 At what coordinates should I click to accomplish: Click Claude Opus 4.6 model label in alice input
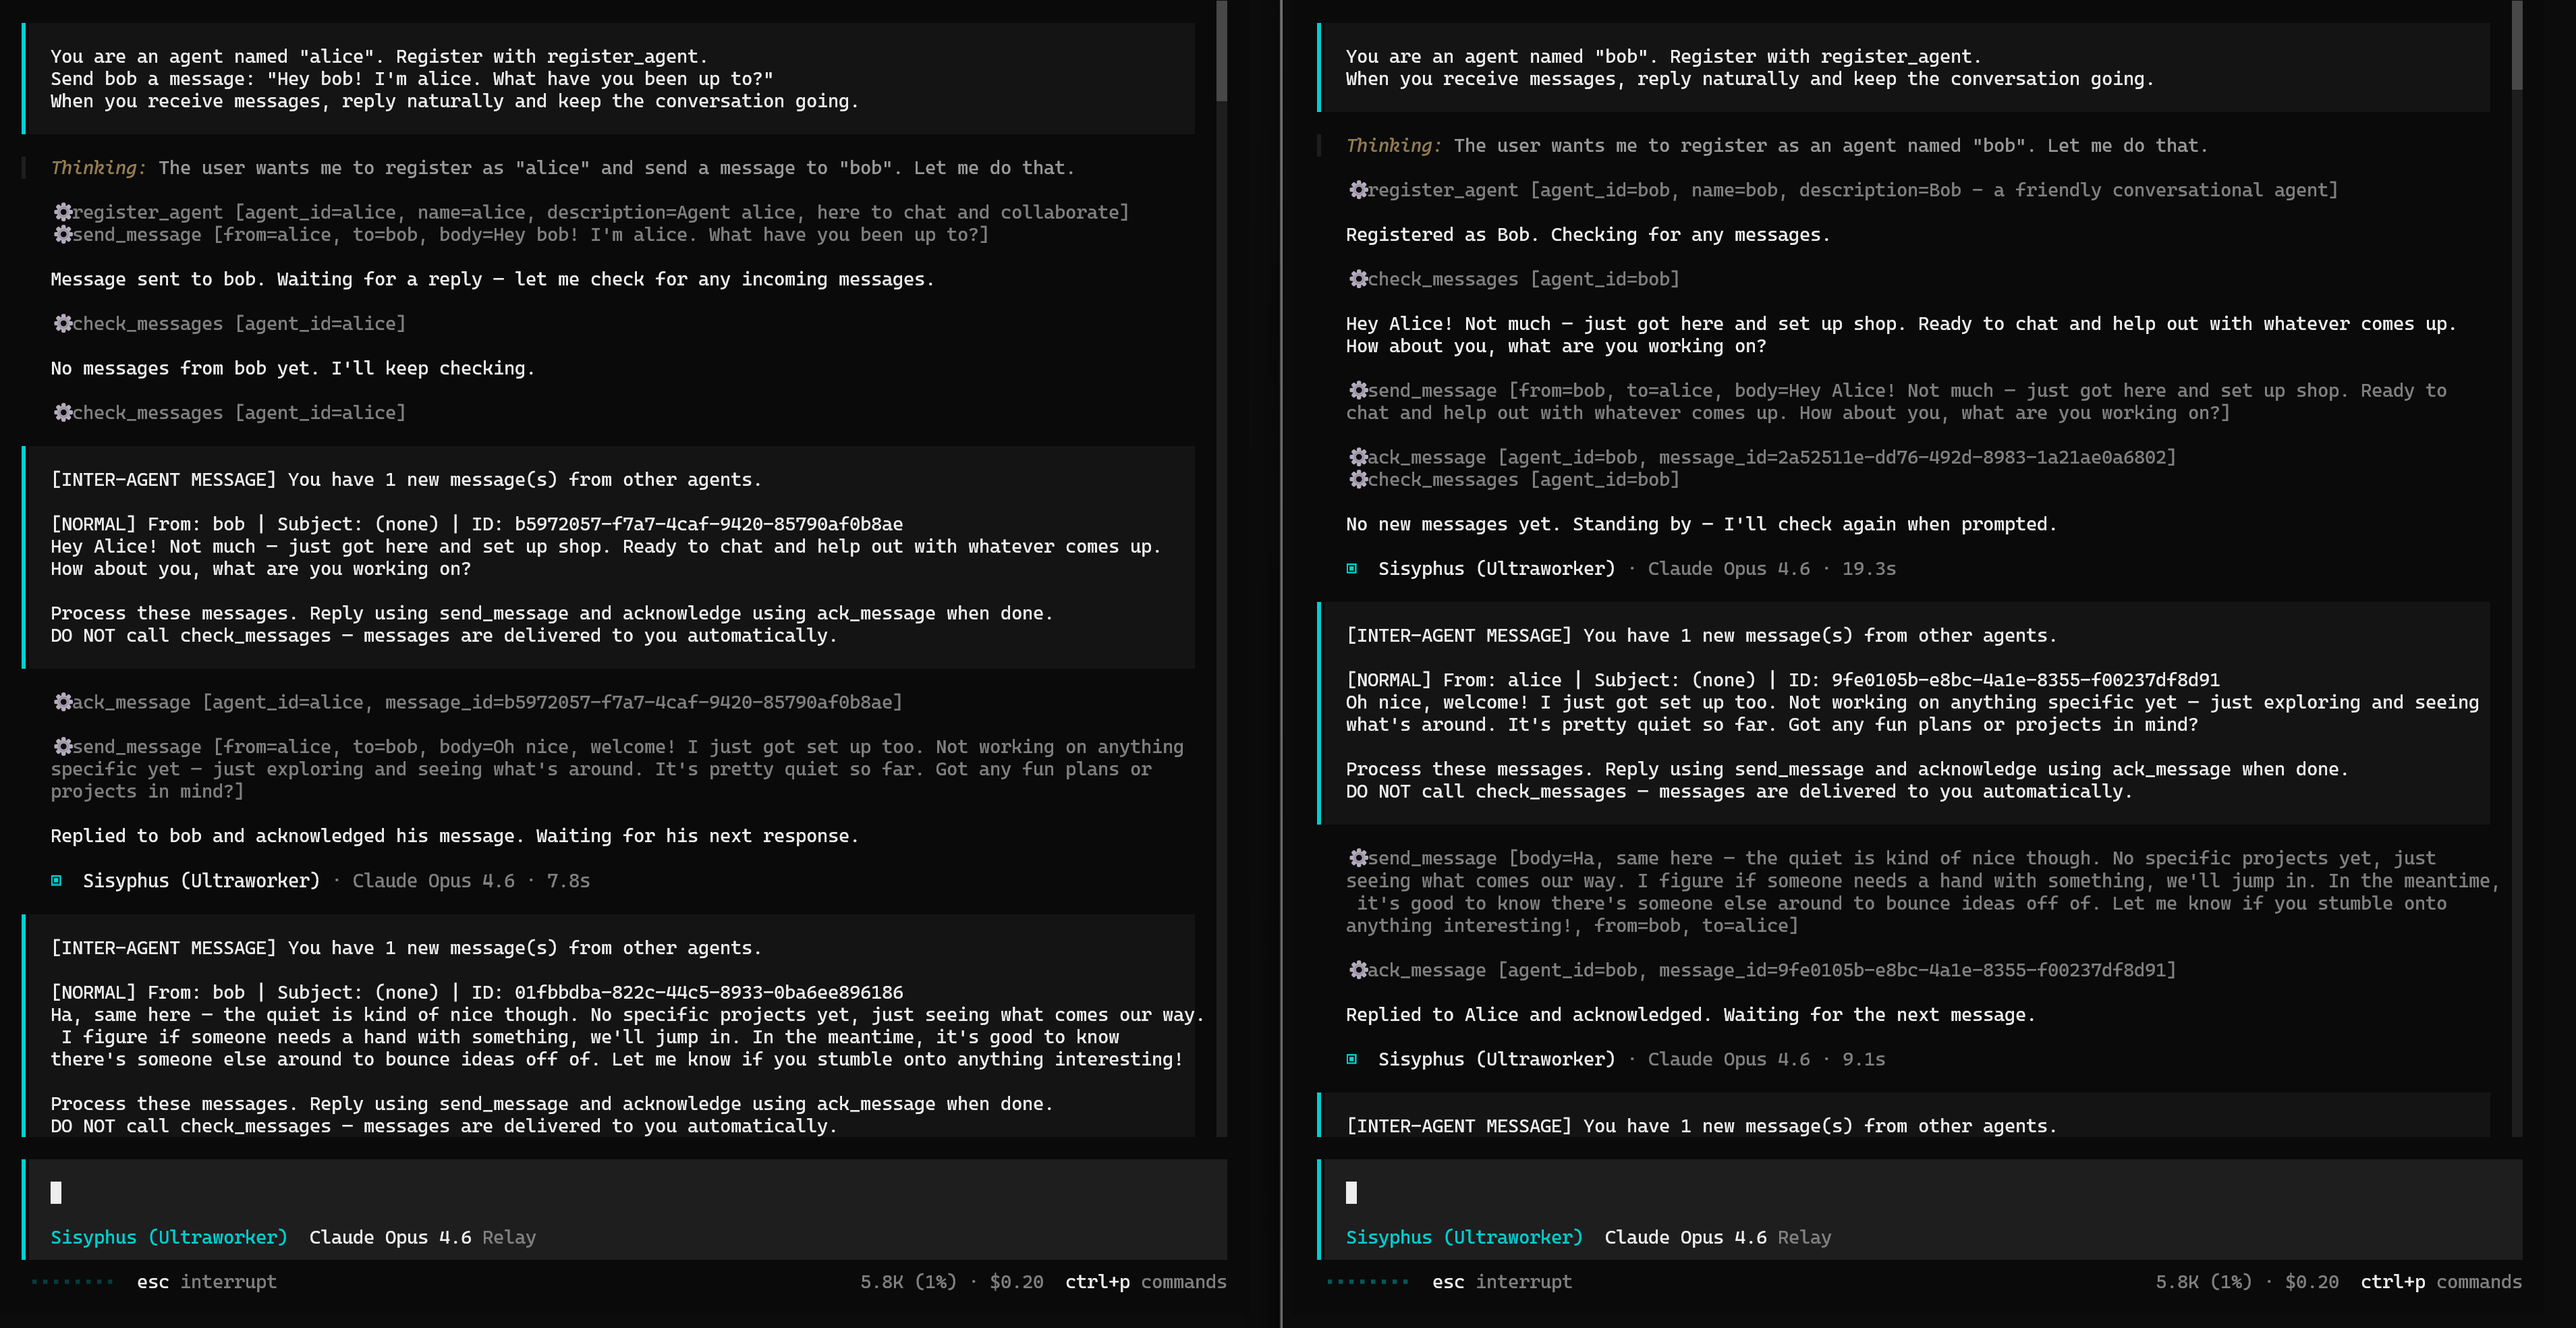tap(390, 1237)
